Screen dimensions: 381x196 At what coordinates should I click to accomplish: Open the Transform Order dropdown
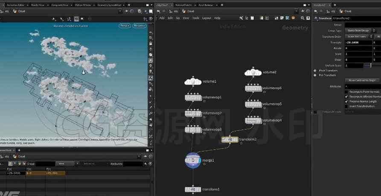(359, 36)
